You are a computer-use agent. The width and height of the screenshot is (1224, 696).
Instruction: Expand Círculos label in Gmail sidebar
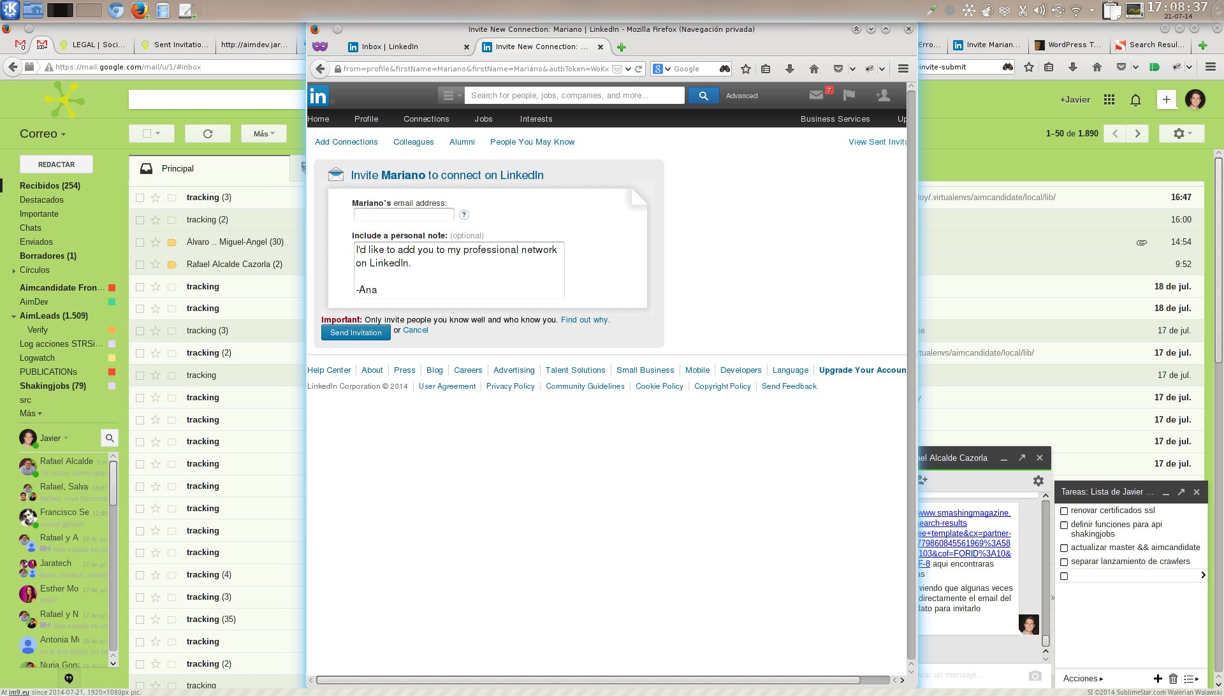click(14, 271)
